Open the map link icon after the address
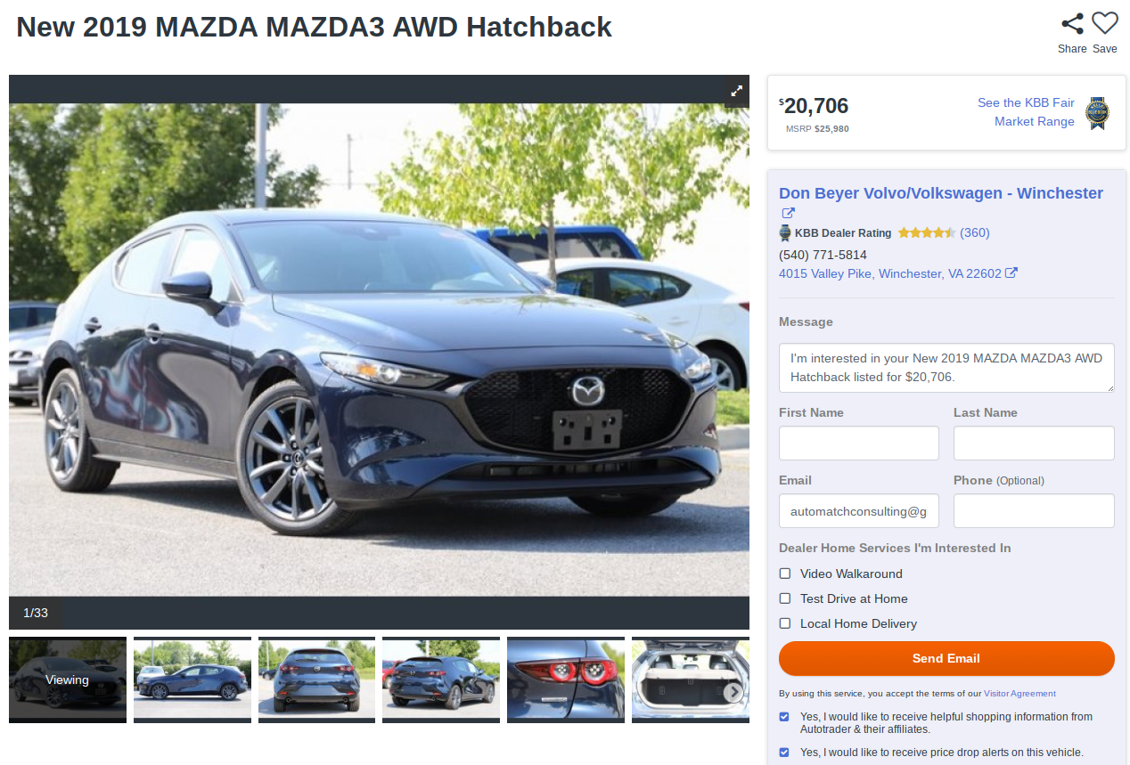The width and height of the screenshot is (1130, 765). pyautogui.click(x=1011, y=273)
